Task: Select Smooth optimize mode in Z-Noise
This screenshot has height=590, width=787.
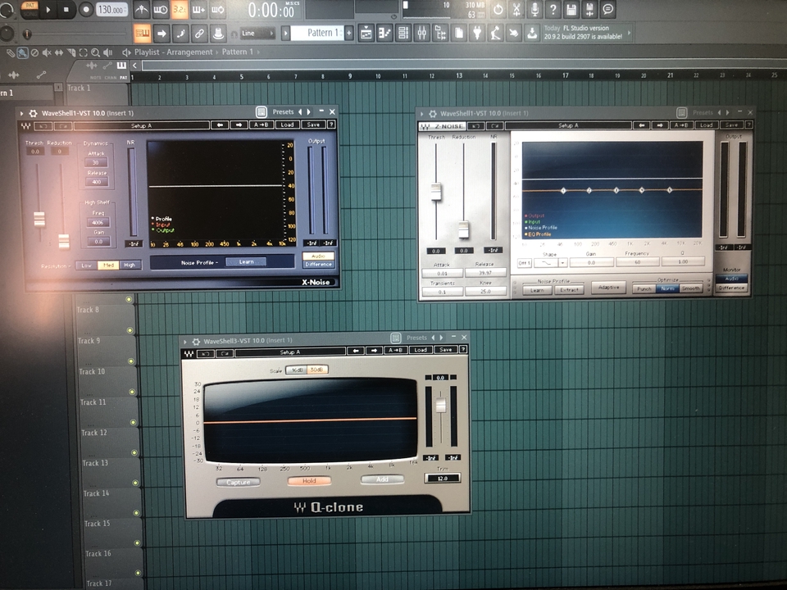Action: (690, 288)
